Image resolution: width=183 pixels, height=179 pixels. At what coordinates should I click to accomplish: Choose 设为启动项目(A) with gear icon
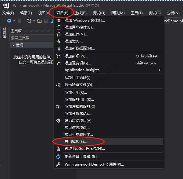(78, 121)
